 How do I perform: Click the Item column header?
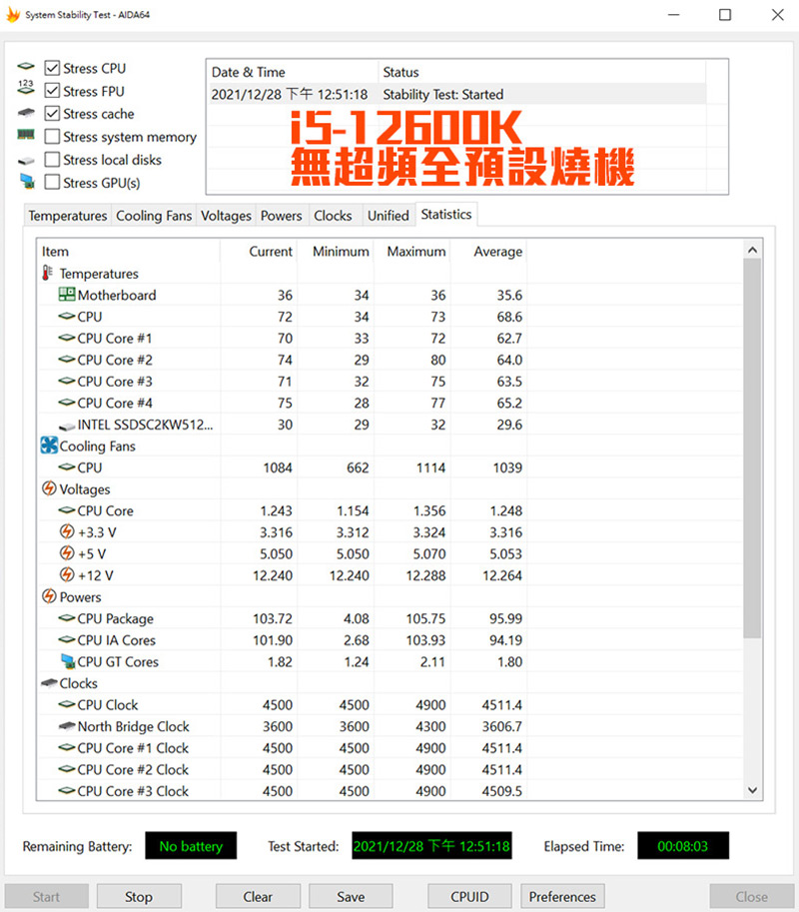[x=129, y=252]
